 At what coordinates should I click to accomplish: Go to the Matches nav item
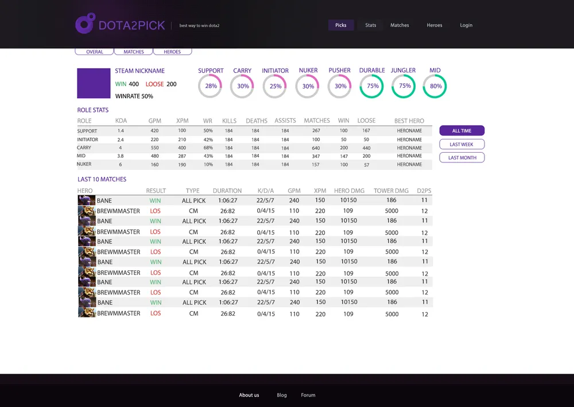tap(400, 25)
